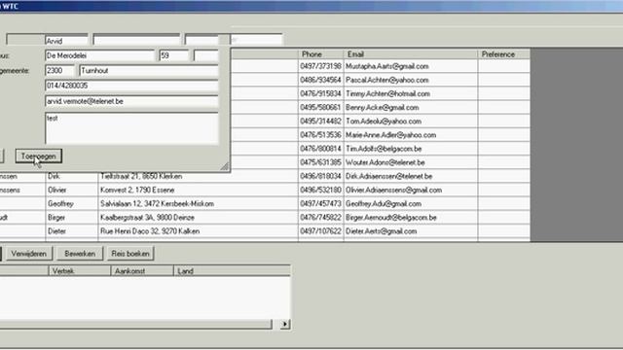The height and width of the screenshot is (350, 623).
Task: Select phone number 0476/745822
Action: (320, 218)
